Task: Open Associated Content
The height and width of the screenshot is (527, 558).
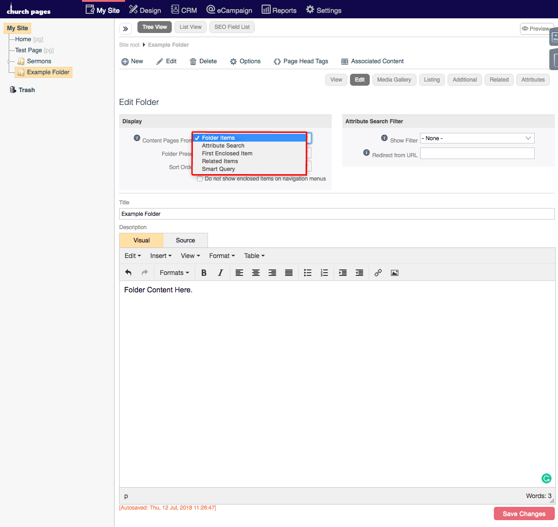Action: tap(372, 61)
